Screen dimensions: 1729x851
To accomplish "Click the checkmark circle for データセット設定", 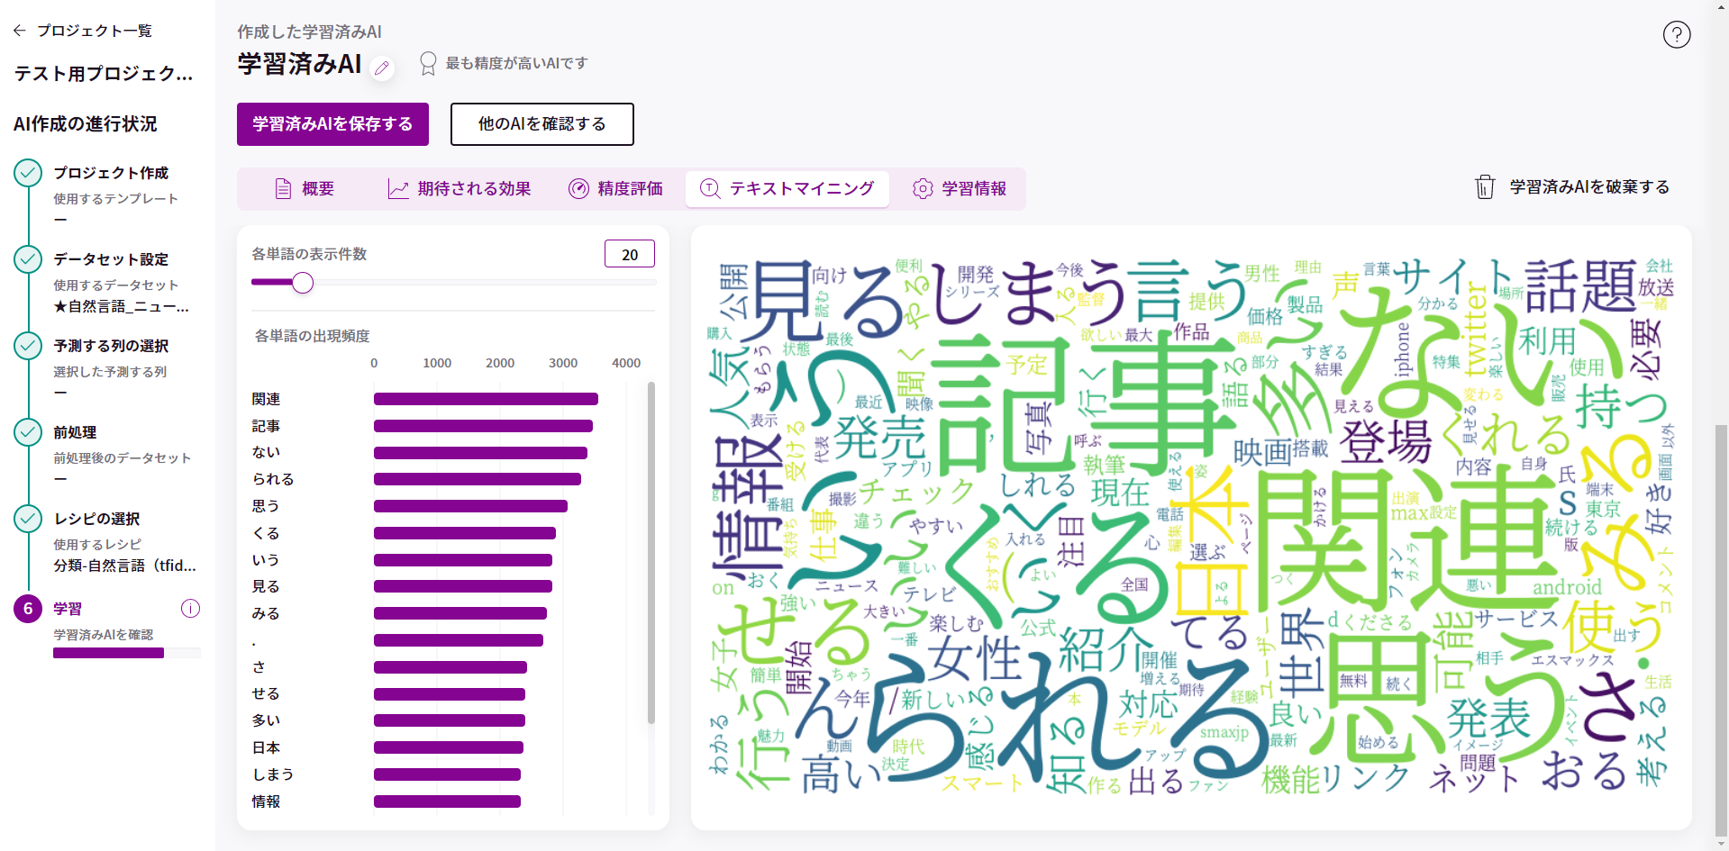I will pyautogui.click(x=28, y=259).
